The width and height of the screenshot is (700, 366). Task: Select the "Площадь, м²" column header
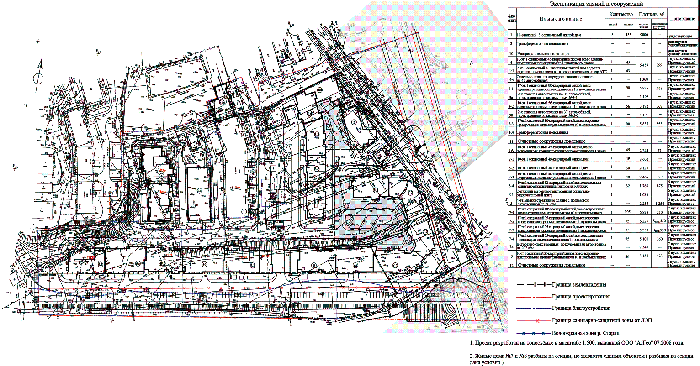coord(651,15)
